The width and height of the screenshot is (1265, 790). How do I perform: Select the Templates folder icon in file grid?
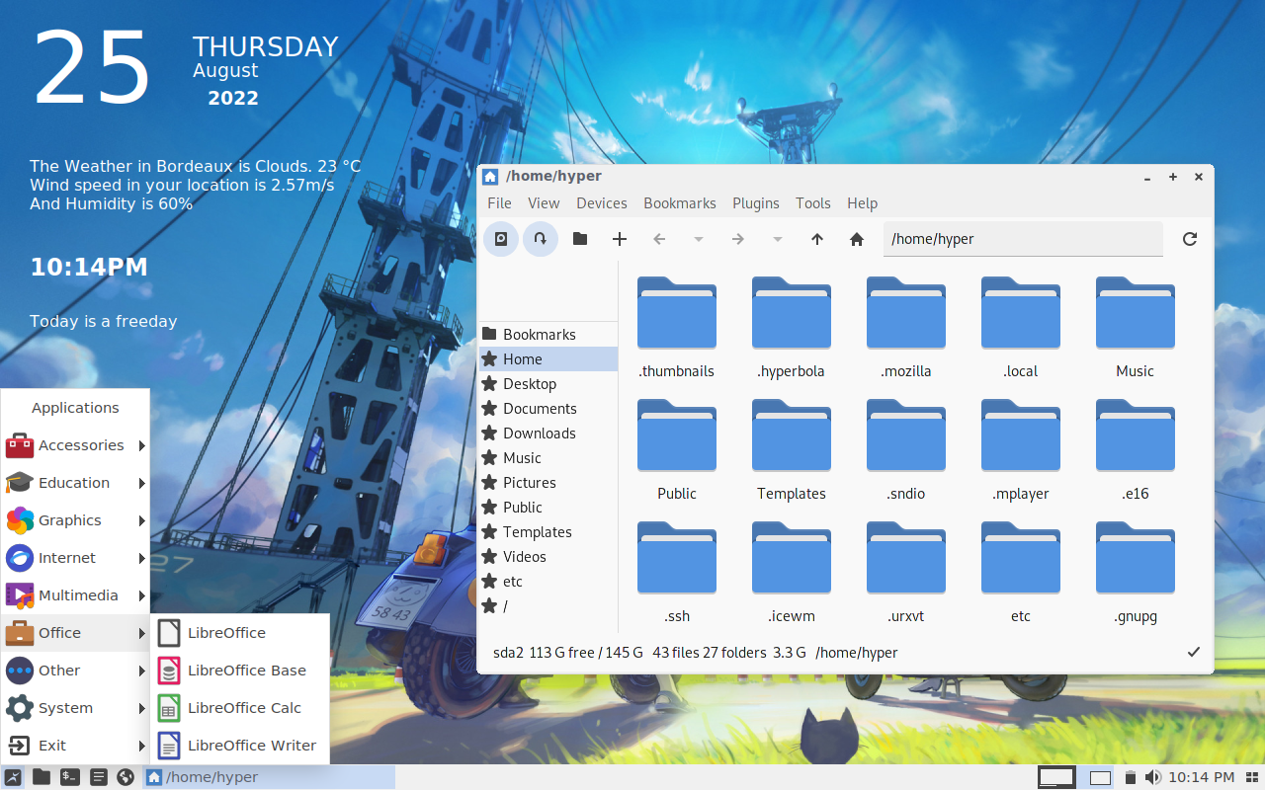click(x=792, y=434)
